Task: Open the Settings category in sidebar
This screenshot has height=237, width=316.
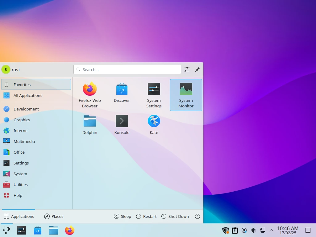Action: coord(36,163)
